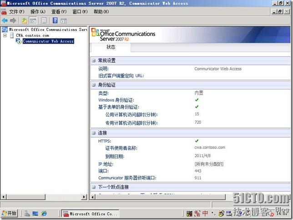Click right arrow of tree pane scrollbar
Screen dimensions: 293x220
point(84,197)
